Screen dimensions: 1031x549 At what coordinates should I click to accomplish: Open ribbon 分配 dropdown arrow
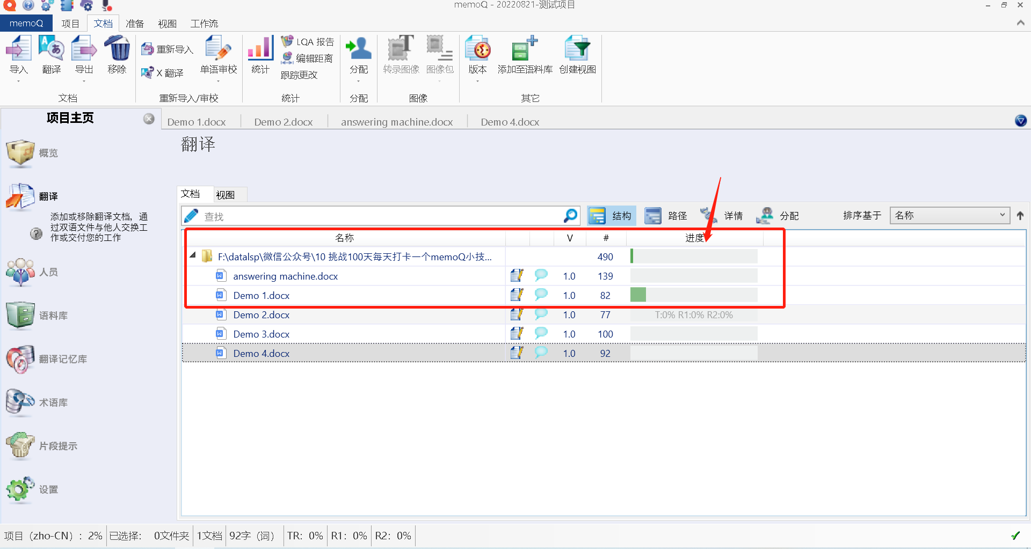coord(358,81)
